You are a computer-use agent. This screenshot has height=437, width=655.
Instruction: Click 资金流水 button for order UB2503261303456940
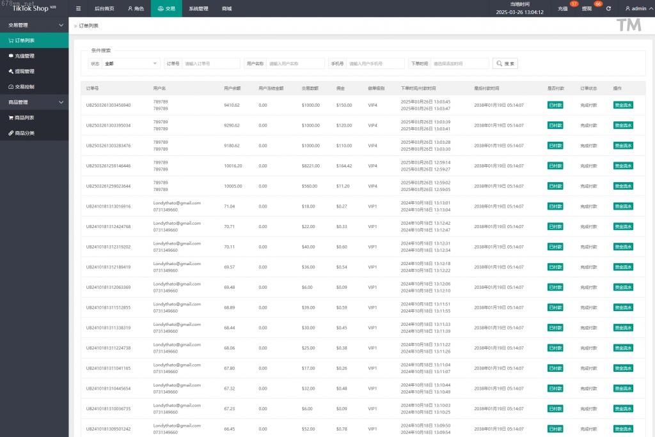[622, 105]
